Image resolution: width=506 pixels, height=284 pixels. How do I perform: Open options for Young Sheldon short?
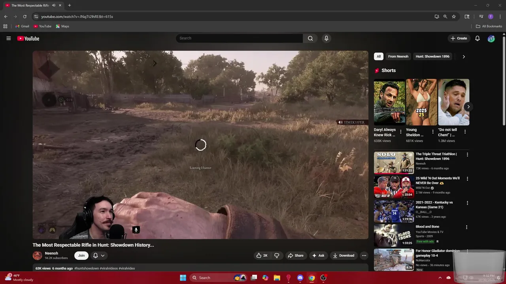click(433, 132)
